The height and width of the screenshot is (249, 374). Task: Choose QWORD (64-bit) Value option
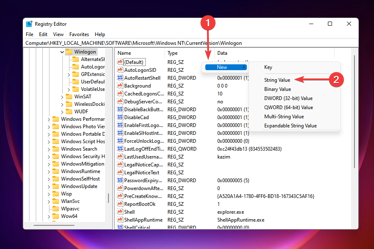point(289,107)
